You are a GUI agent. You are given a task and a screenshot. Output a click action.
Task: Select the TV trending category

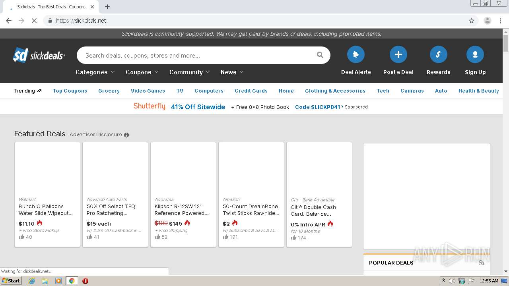point(180,91)
